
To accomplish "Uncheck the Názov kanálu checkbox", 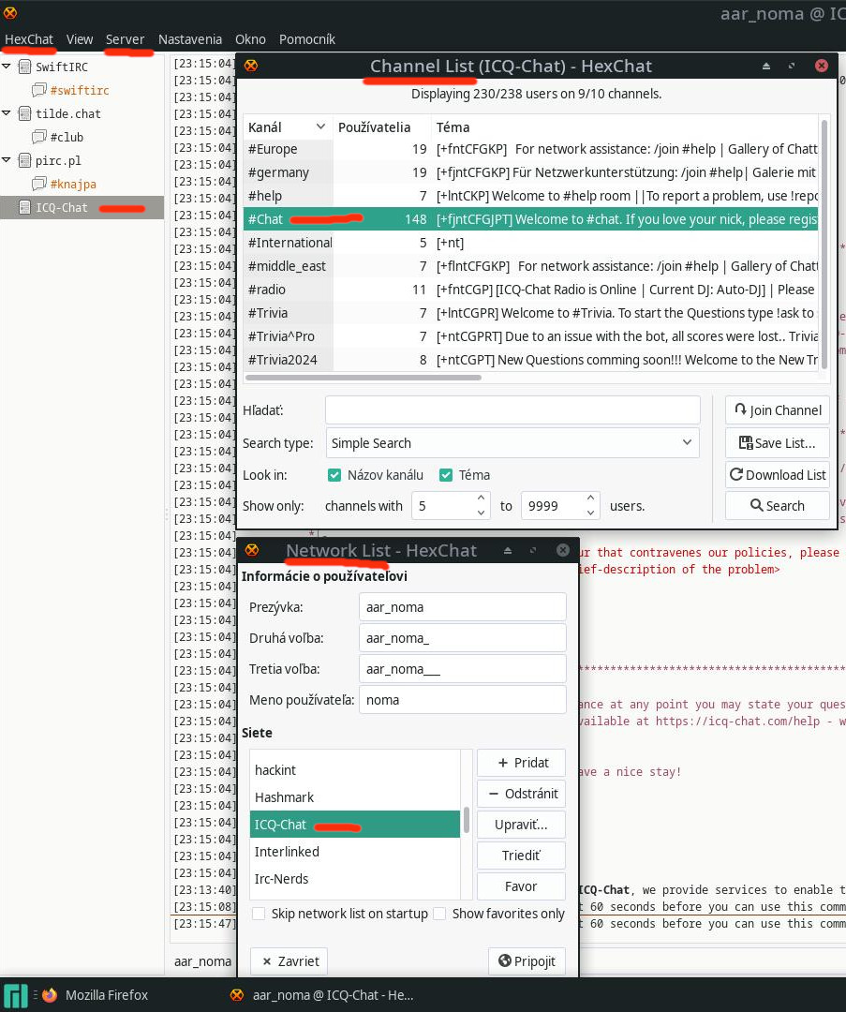I will point(334,475).
